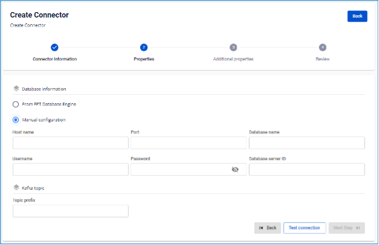Click the Kafka topic layers icon

pos(16,188)
